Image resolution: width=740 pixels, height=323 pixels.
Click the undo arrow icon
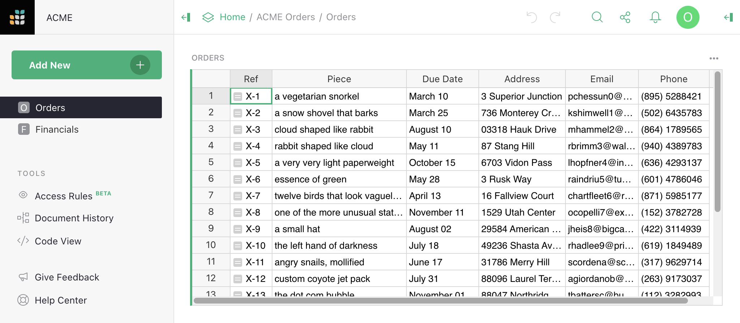click(532, 17)
